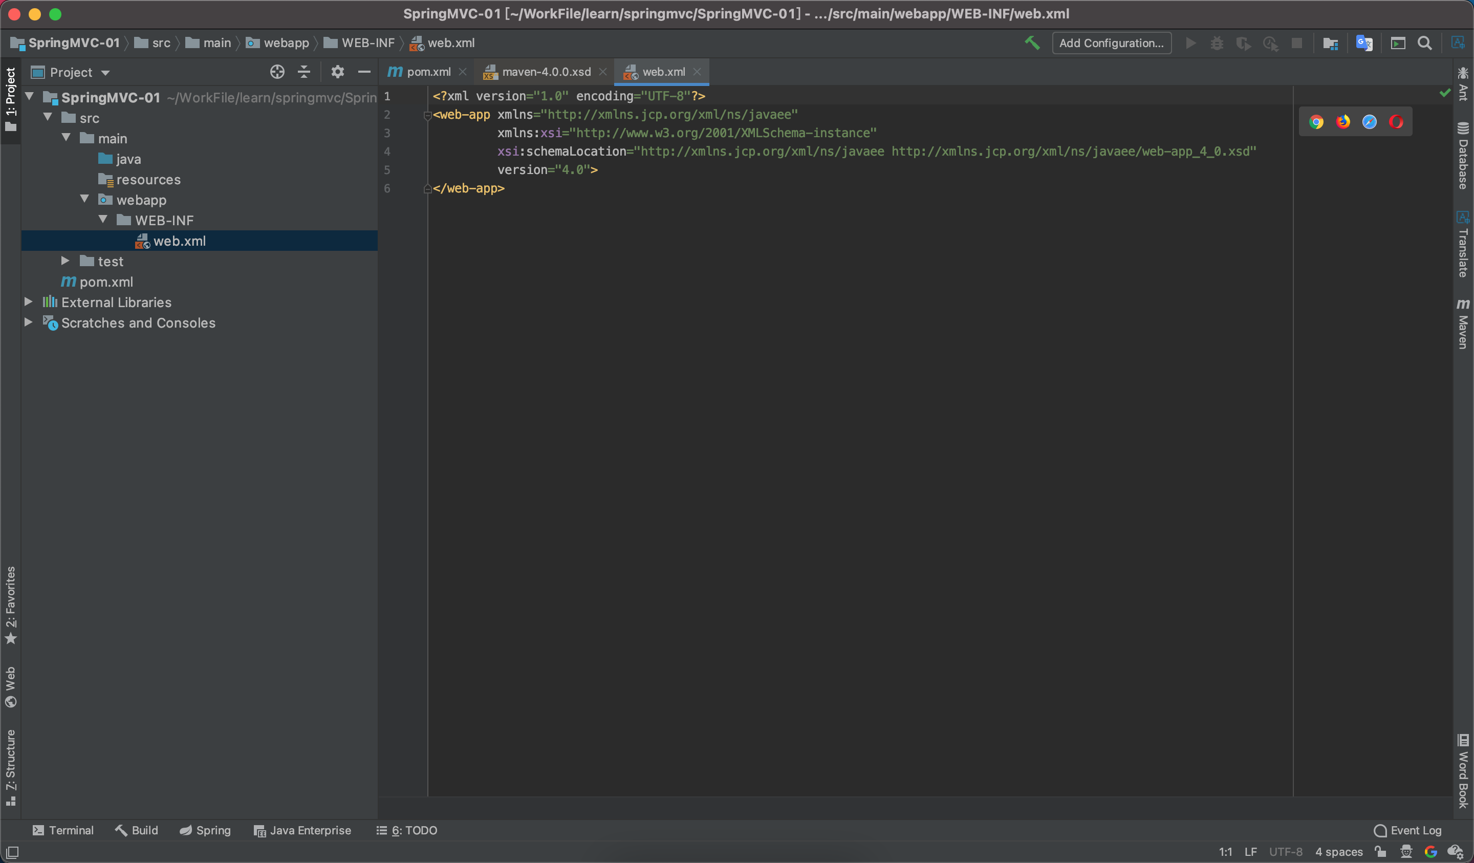Expand External Libraries node
The image size is (1474, 863).
pos(28,301)
